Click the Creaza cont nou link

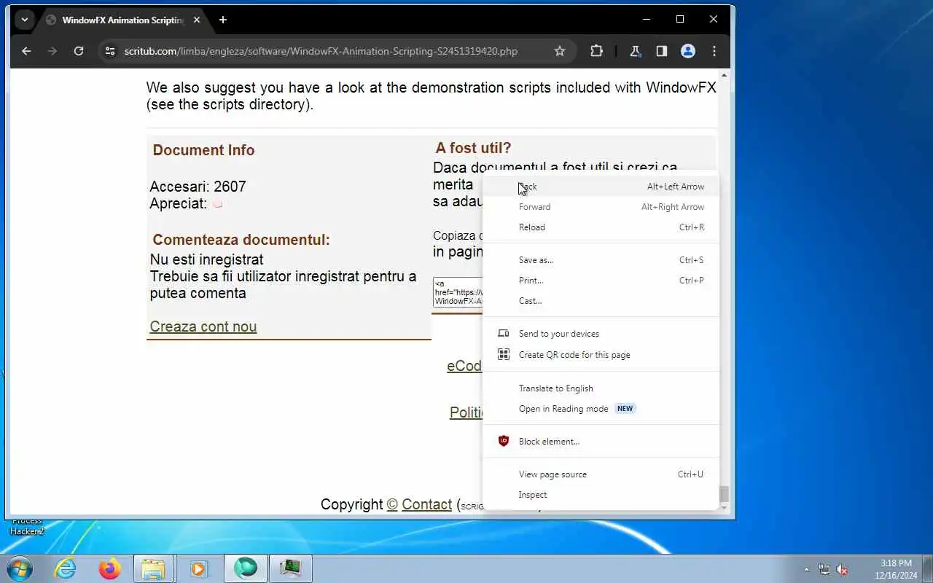[x=203, y=326]
